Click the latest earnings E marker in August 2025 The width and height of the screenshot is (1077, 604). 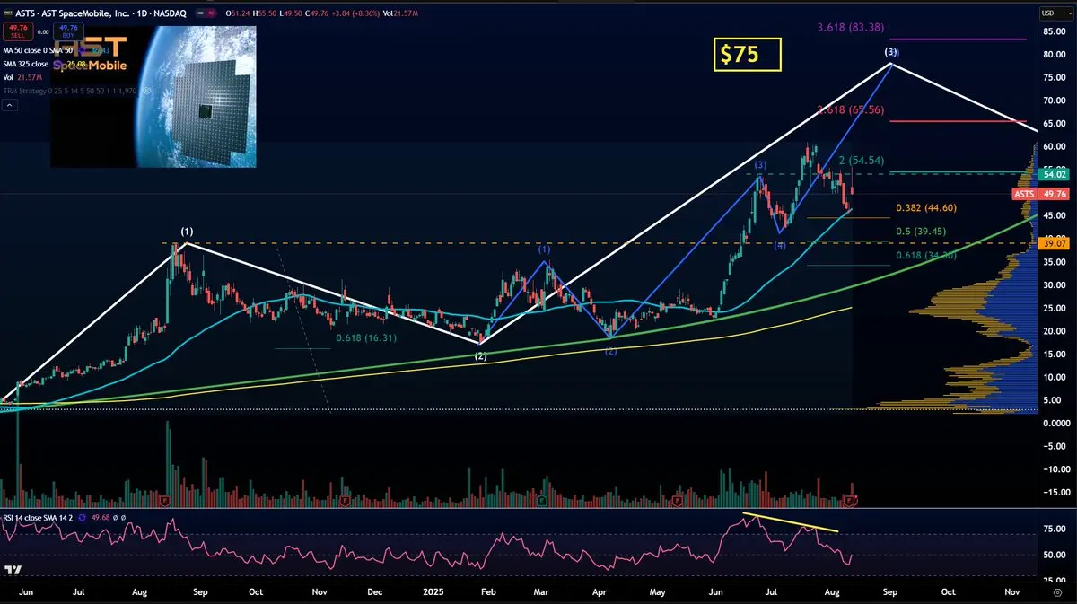[x=851, y=499]
